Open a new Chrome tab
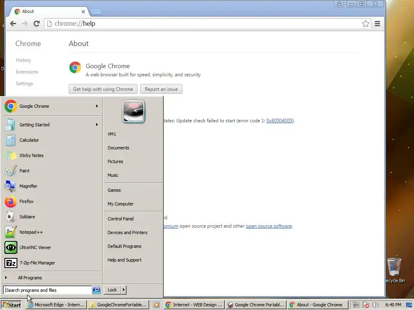Viewport: 414px width, 310px height. (x=96, y=12)
